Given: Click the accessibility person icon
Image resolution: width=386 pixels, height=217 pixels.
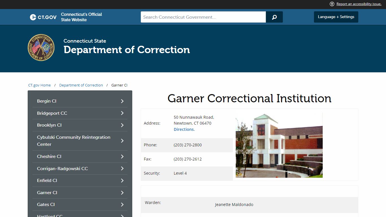Looking at the screenshot, I should click(x=332, y=4).
